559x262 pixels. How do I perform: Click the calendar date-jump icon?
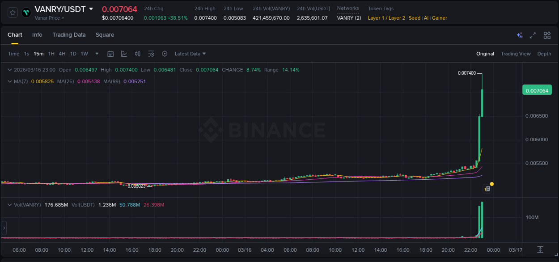110,54
